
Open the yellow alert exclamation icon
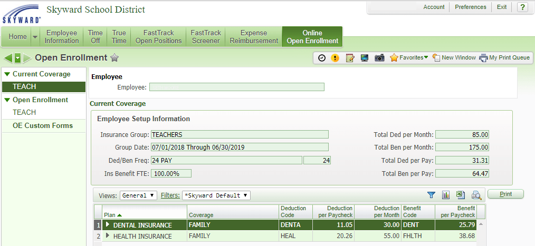[335, 58]
